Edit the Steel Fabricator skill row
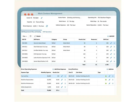The height and width of the screenshot is (102, 136). point(111,47)
